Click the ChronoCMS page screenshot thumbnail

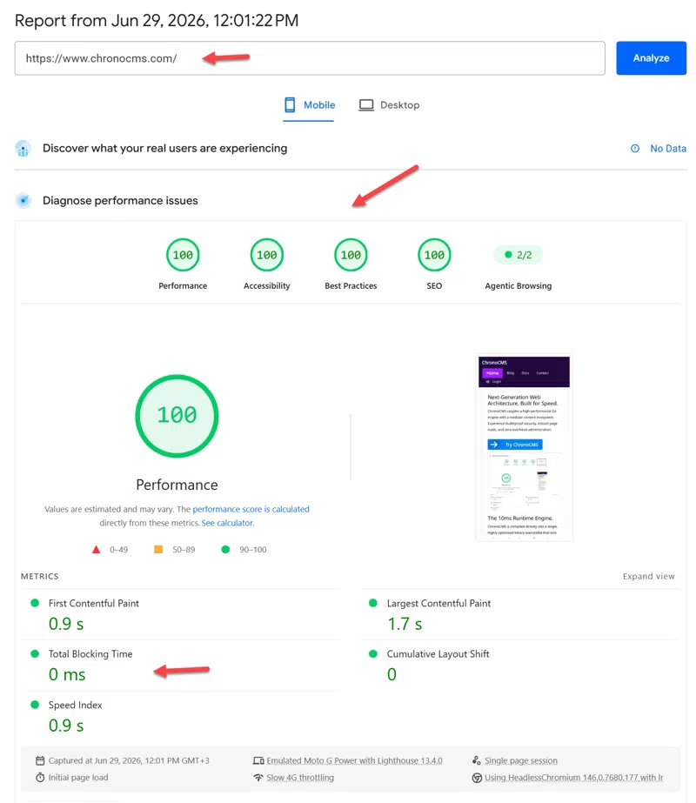(524, 447)
